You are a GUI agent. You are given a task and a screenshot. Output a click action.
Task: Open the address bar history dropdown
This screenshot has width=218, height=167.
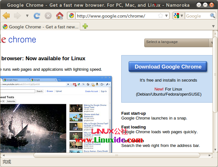166,16
